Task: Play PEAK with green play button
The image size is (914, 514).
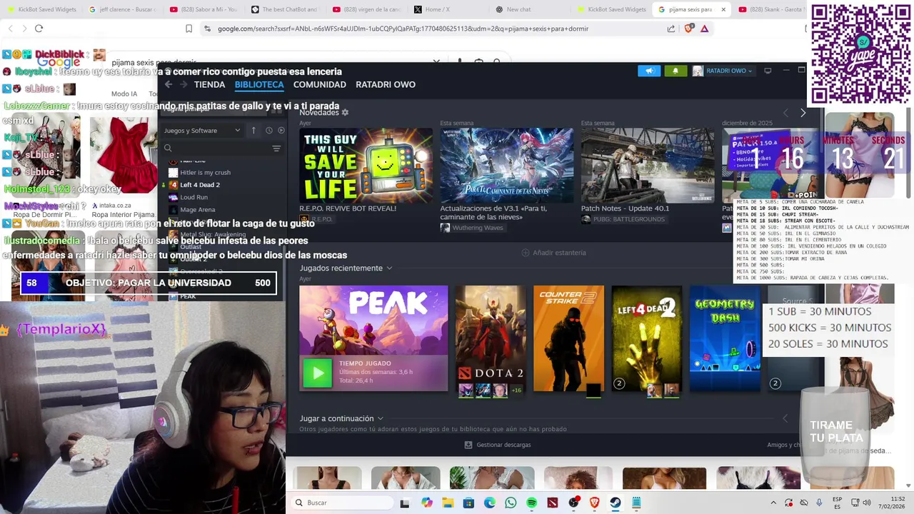Action: pyautogui.click(x=318, y=373)
